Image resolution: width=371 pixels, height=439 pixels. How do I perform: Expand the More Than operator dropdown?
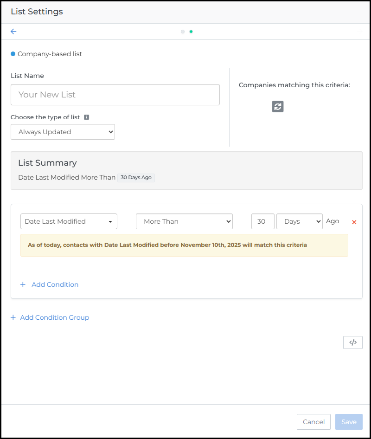[184, 221]
